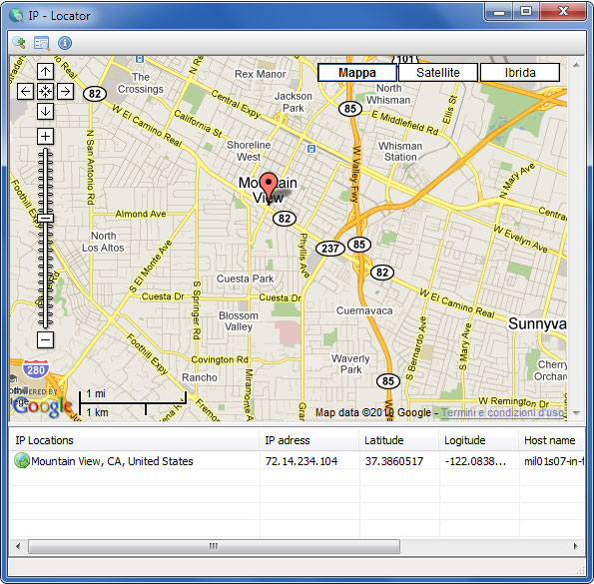Pan the map right with the arrow
Viewport: 594px width, 584px height.
pyautogui.click(x=66, y=91)
